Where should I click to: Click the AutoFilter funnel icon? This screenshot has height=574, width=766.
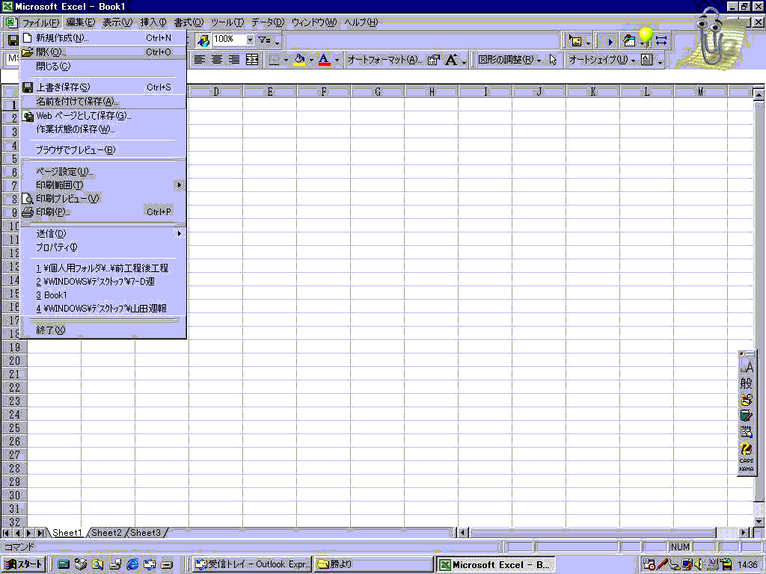point(264,40)
